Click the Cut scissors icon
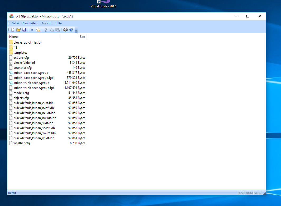Screen dimensions: 281x206 46,30
